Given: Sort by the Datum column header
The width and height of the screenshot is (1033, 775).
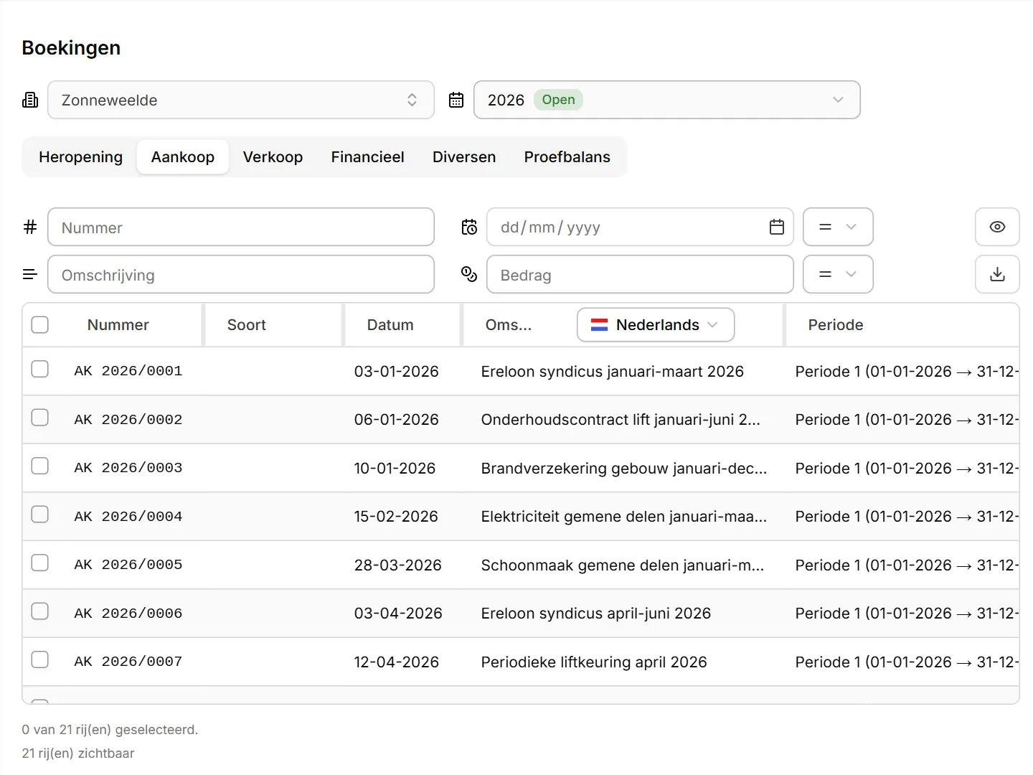Looking at the screenshot, I should click(390, 325).
